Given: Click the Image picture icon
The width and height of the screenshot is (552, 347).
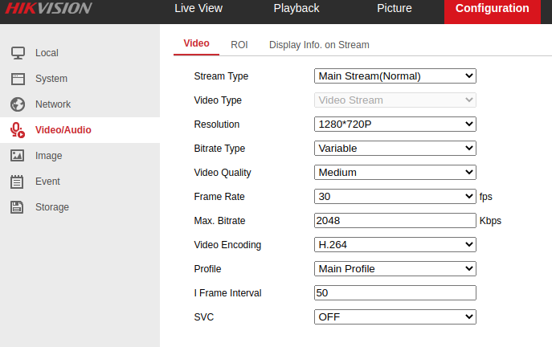Looking at the screenshot, I should click(17, 156).
